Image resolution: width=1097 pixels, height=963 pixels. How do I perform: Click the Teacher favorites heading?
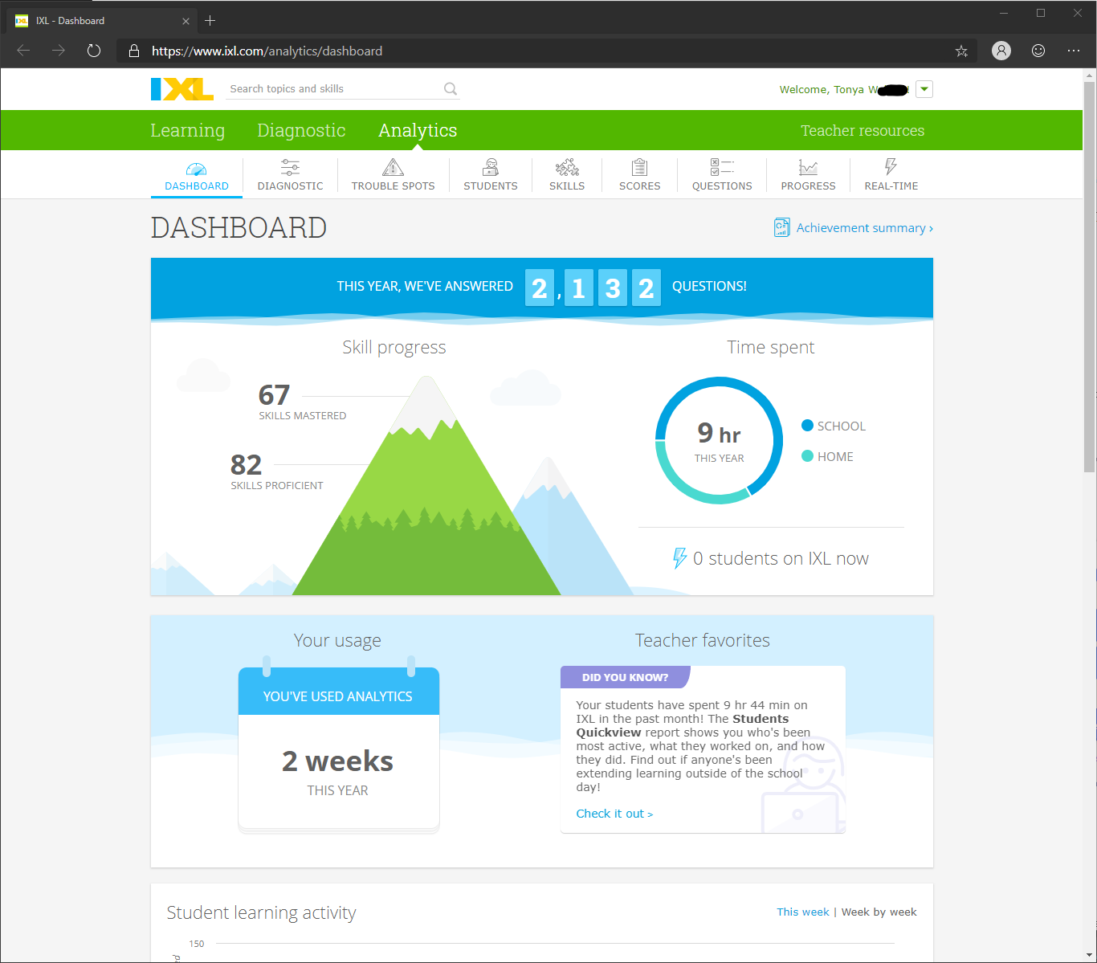[x=703, y=640]
